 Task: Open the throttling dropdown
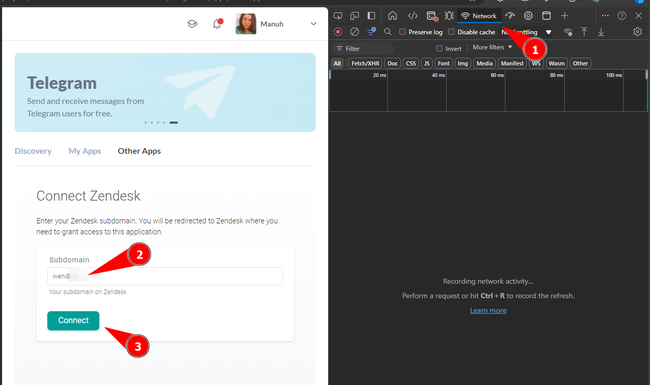tap(548, 32)
